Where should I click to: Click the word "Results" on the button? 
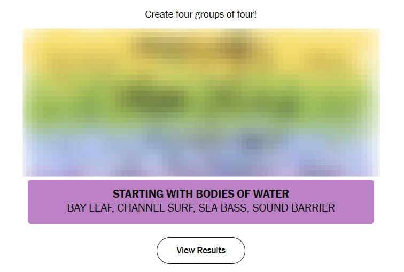pyautogui.click(x=212, y=251)
